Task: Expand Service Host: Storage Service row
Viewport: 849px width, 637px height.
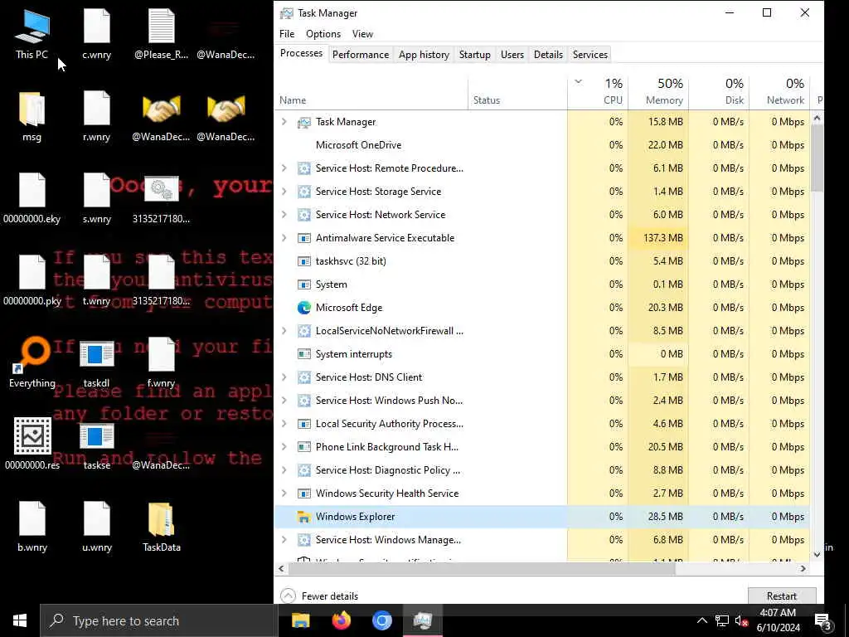Action: (284, 192)
